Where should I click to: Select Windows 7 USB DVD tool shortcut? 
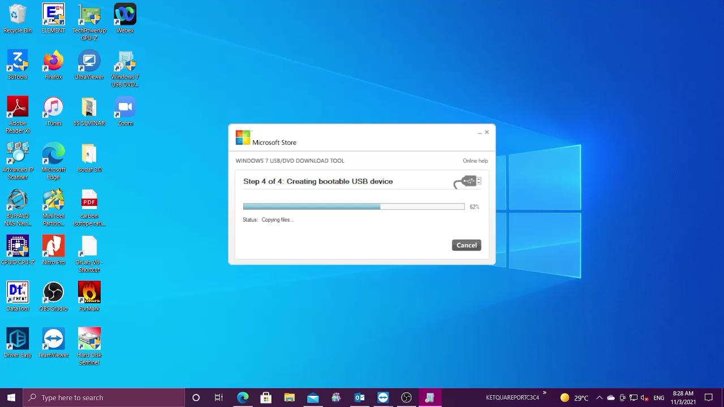125,69
